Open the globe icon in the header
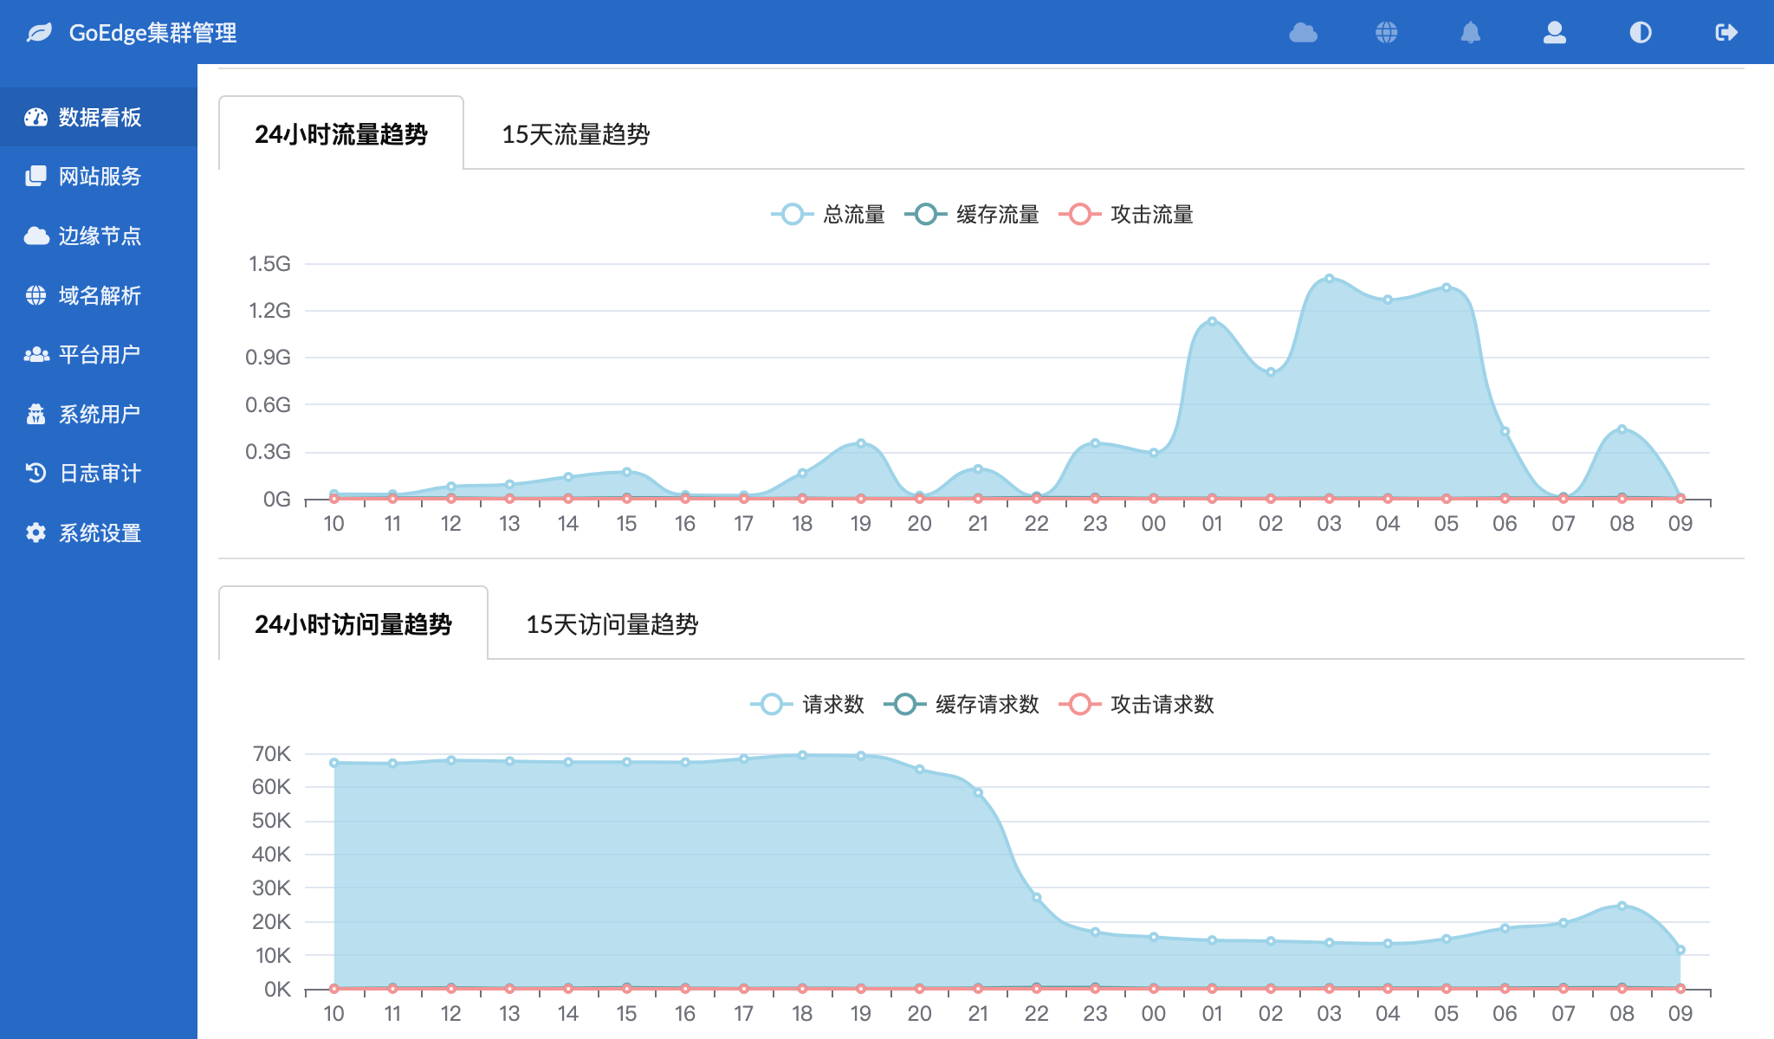Image resolution: width=1774 pixels, height=1039 pixels. click(x=1387, y=33)
